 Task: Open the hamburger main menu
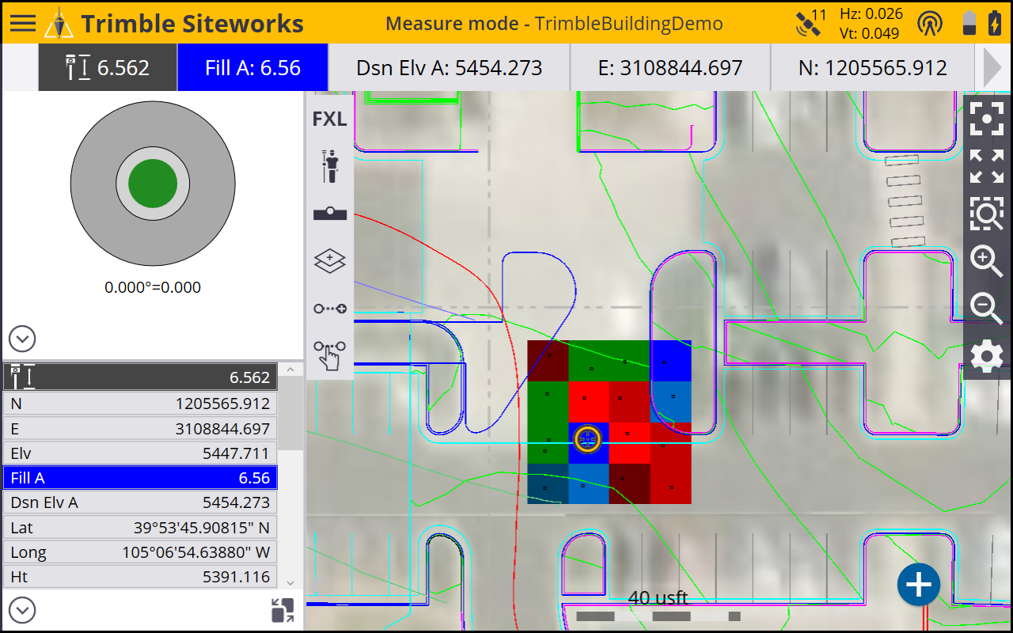point(23,23)
